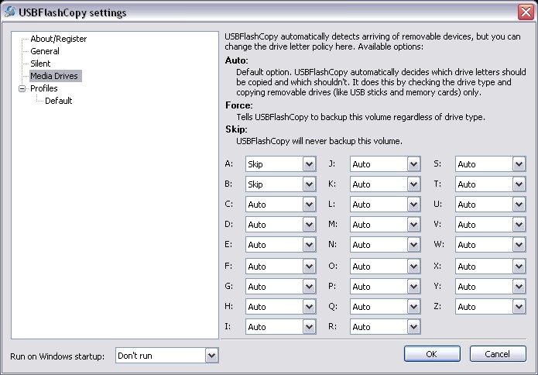Image resolution: width=538 pixels, height=375 pixels.
Task: Click the bold 'Force:' heading
Action: tap(238, 105)
